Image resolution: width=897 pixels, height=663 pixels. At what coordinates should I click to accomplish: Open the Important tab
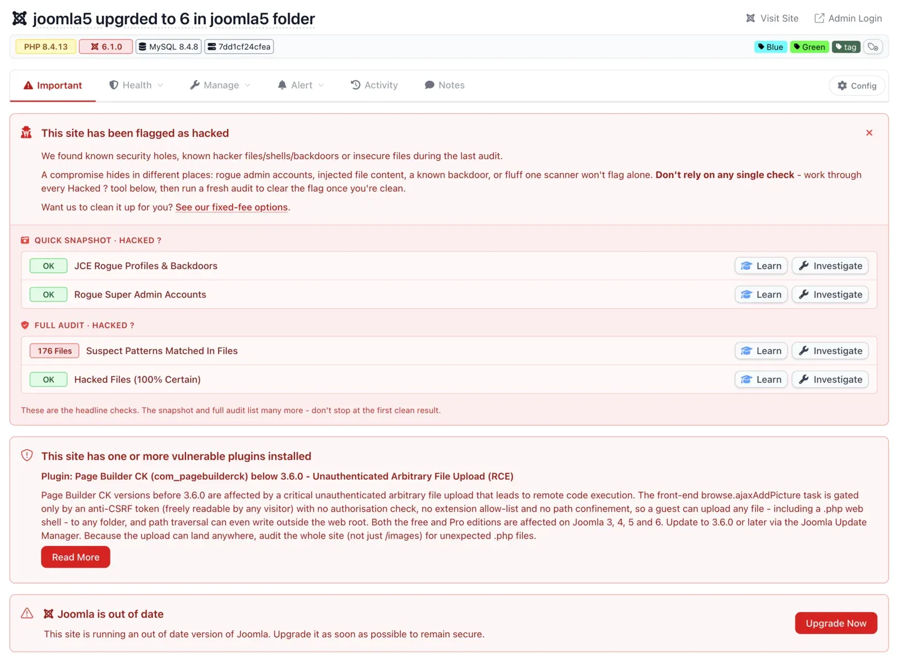pos(53,85)
